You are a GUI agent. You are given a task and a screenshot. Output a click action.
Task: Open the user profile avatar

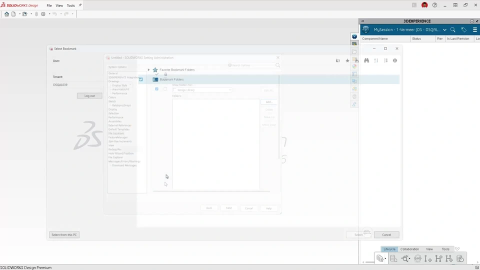tap(424, 5)
